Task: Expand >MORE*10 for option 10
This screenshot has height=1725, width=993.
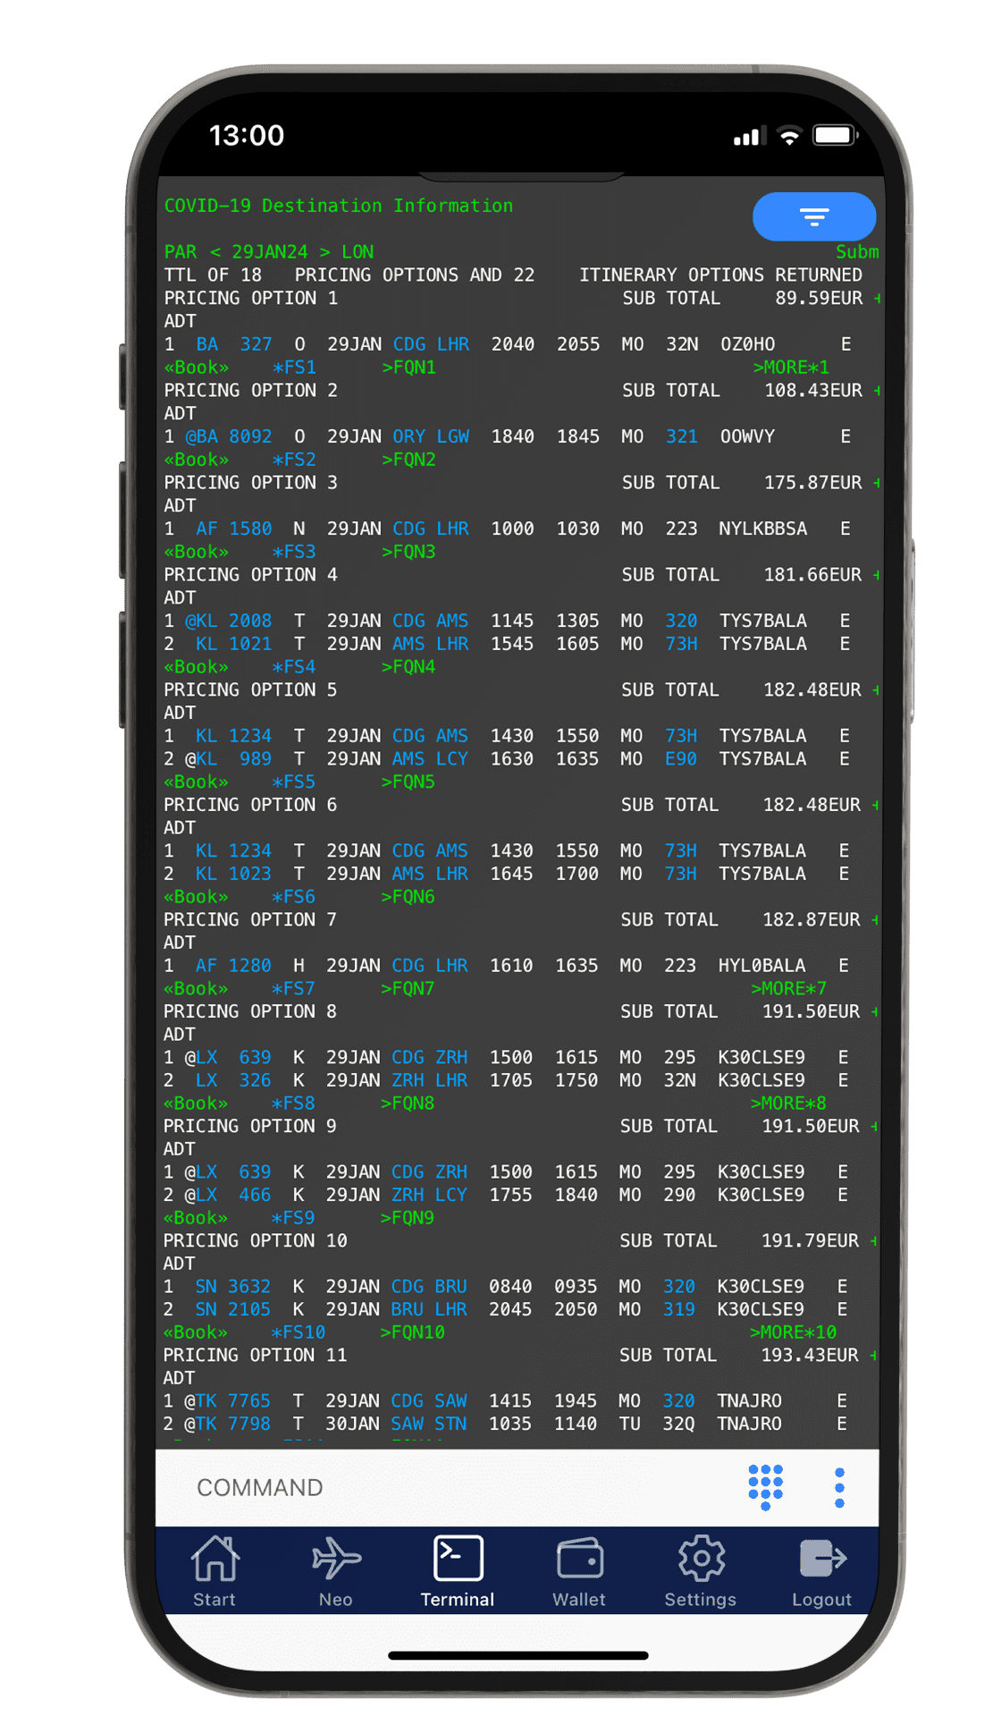Action: pyautogui.click(x=793, y=1332)
